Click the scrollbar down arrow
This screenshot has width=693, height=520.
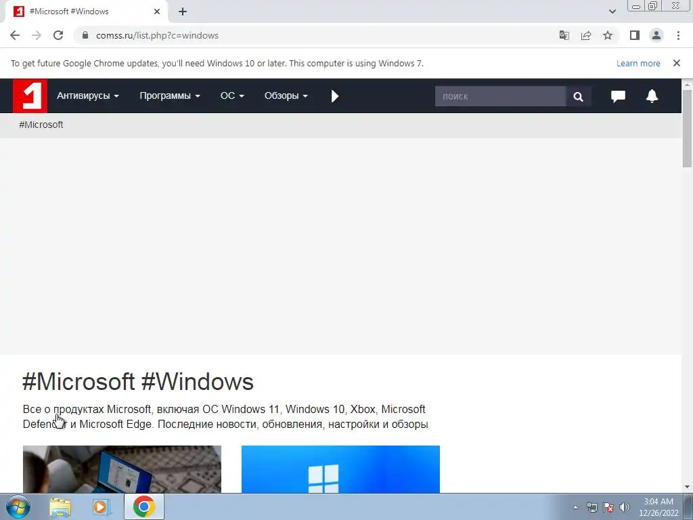point(687,487)
